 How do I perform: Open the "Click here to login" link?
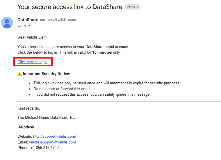(x=32, y=62)
